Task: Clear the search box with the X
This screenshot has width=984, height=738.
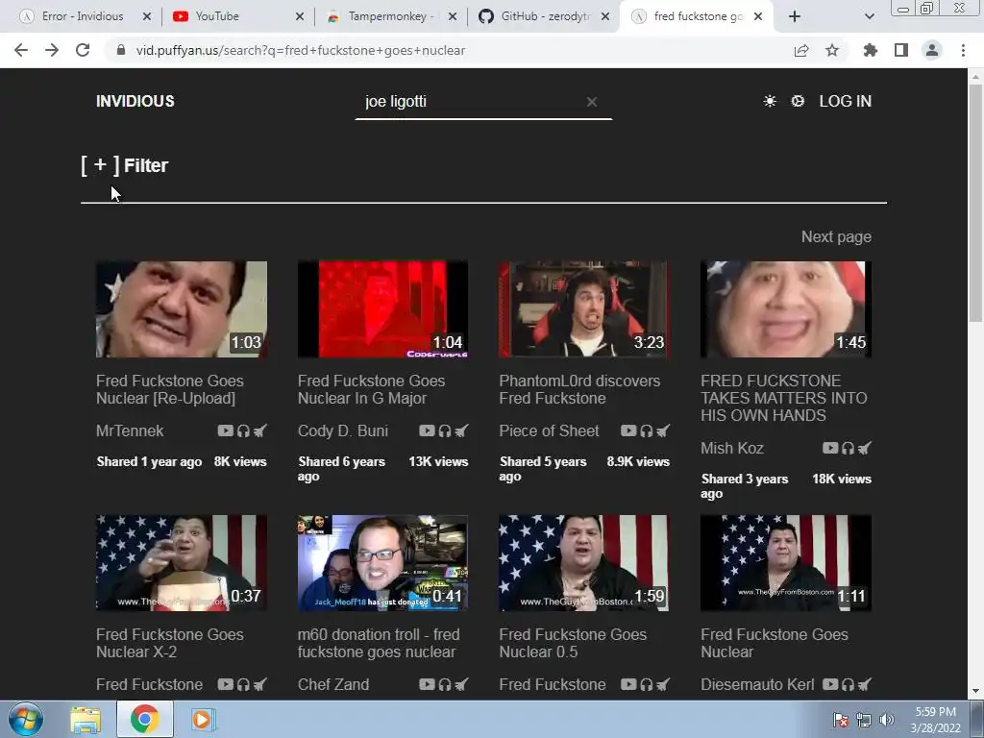Action: pos(592,102)
